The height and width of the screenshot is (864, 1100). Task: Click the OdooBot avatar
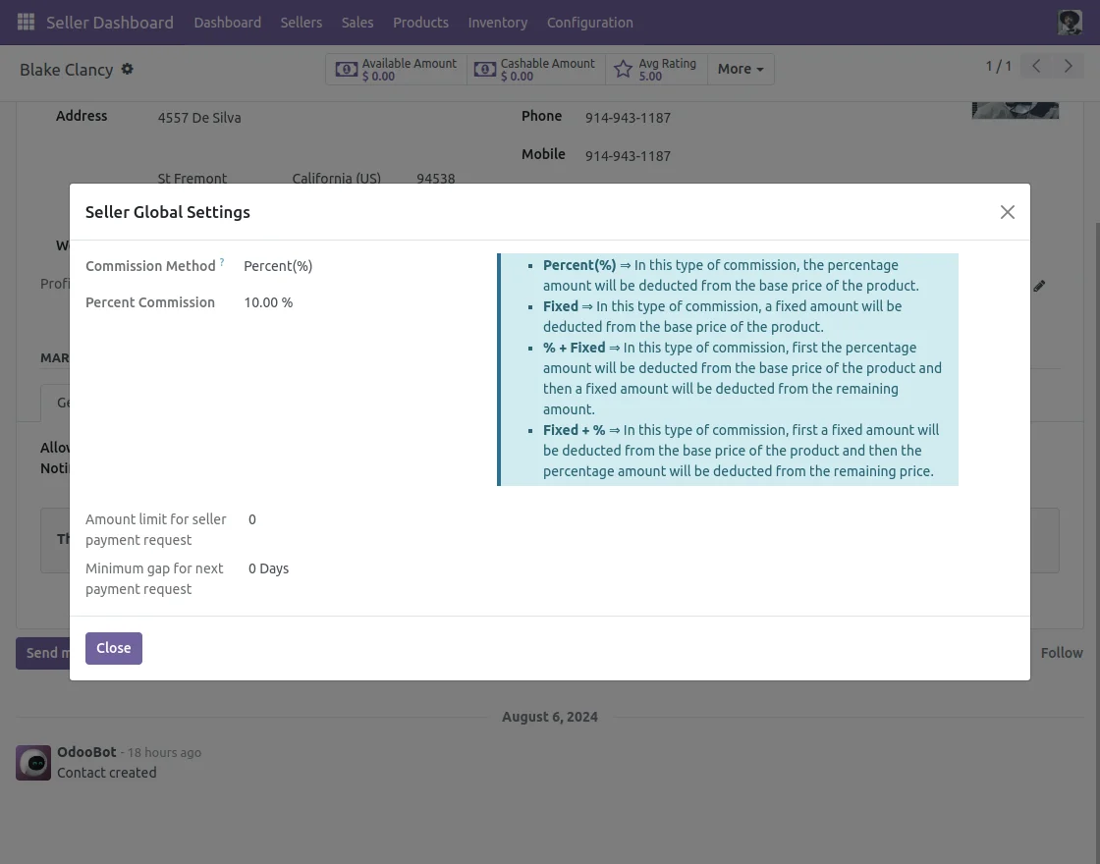33,763
